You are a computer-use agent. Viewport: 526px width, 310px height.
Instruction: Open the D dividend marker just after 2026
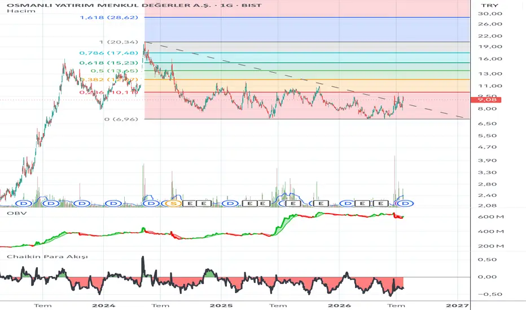pyautogui.click(x=348, y=203)
